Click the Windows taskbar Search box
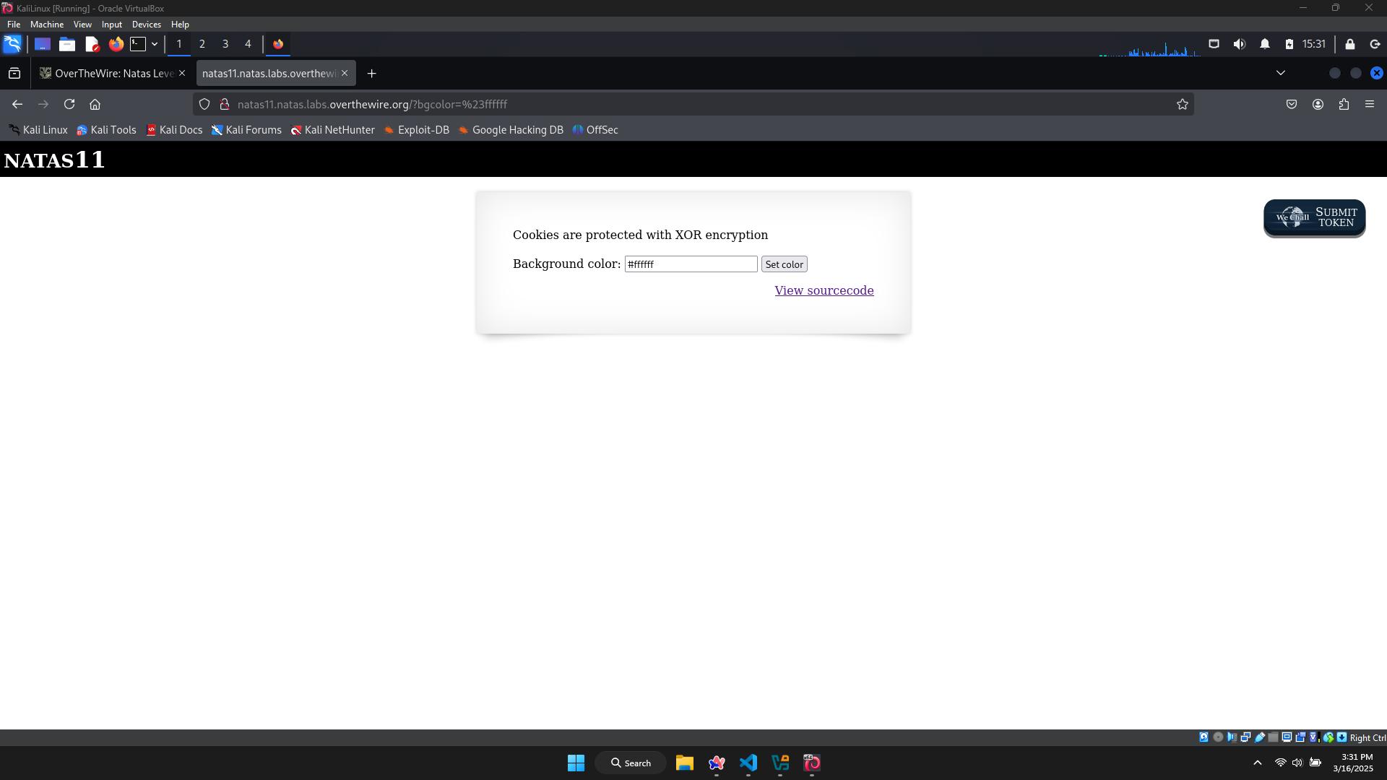The image size is (1387, 780). tap(631, 763)
